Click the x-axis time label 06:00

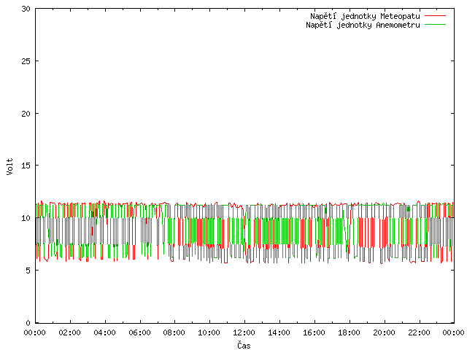[139, 332]
